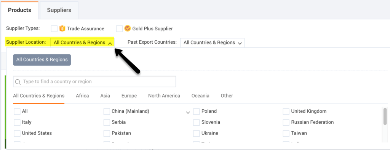
Task: Click the country list scrollbar thumb
Action: pos(385,116)
